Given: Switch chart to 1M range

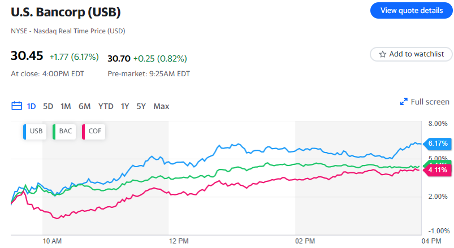Looking at the screenshot, I should tap(66, 107).
